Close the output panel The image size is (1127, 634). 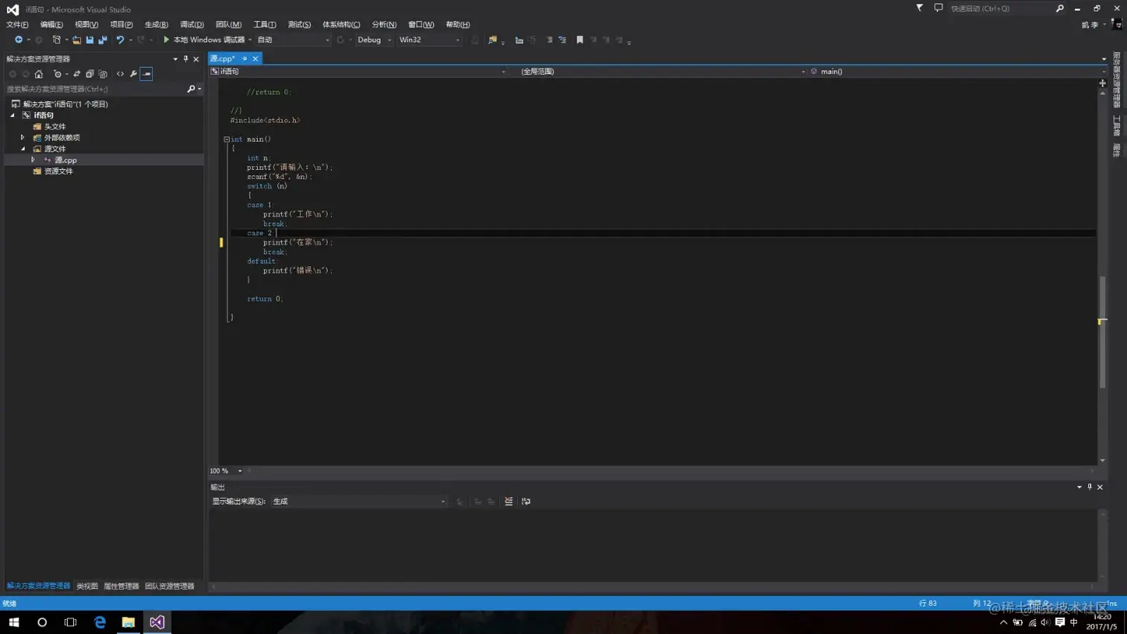click(1100, 487)
